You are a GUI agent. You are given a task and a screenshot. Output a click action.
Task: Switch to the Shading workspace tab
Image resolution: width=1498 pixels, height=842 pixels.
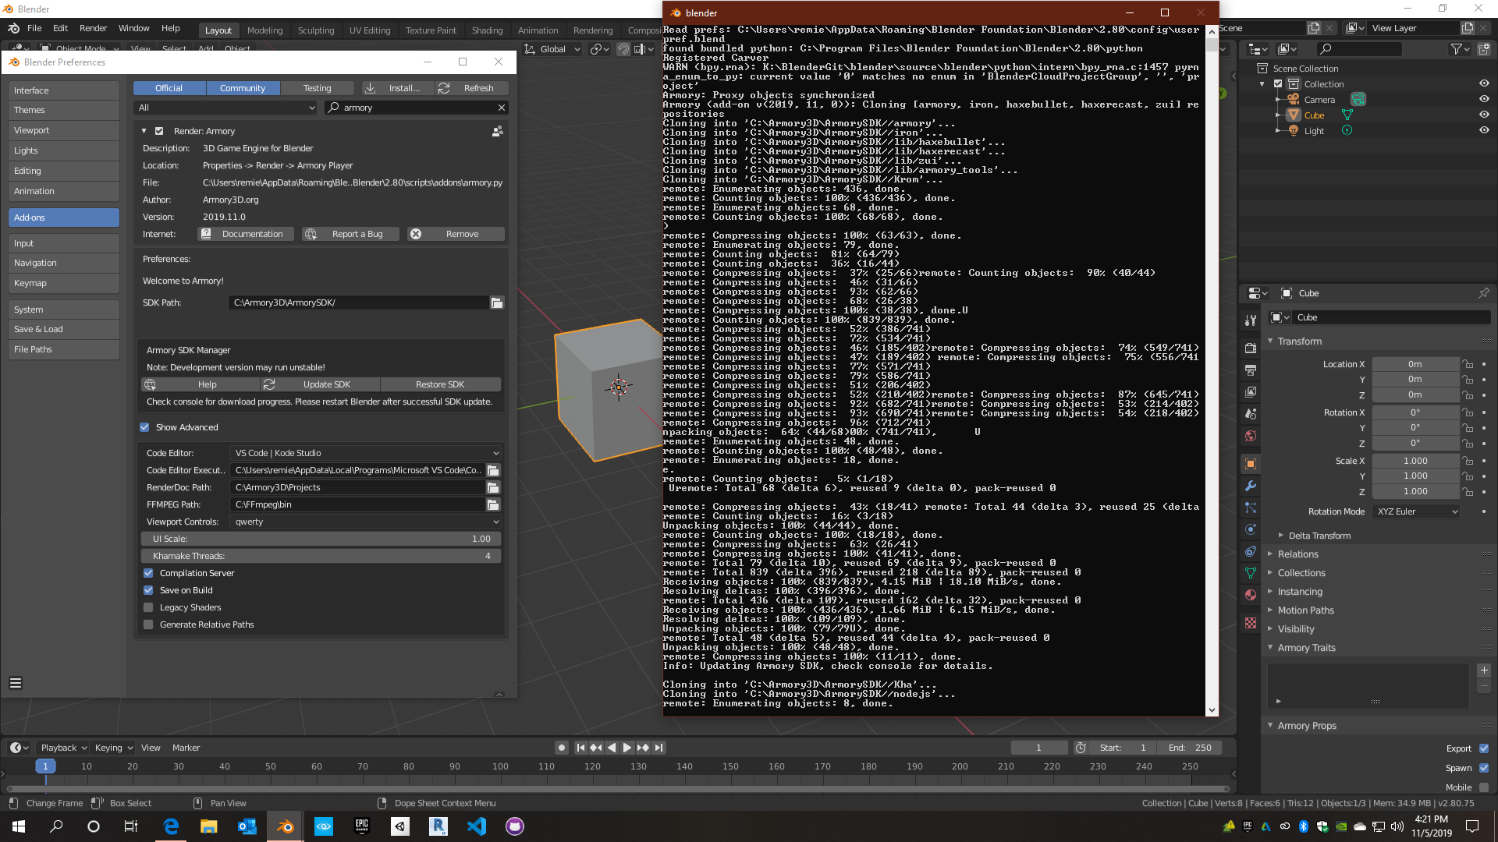(x=488, y=30)
